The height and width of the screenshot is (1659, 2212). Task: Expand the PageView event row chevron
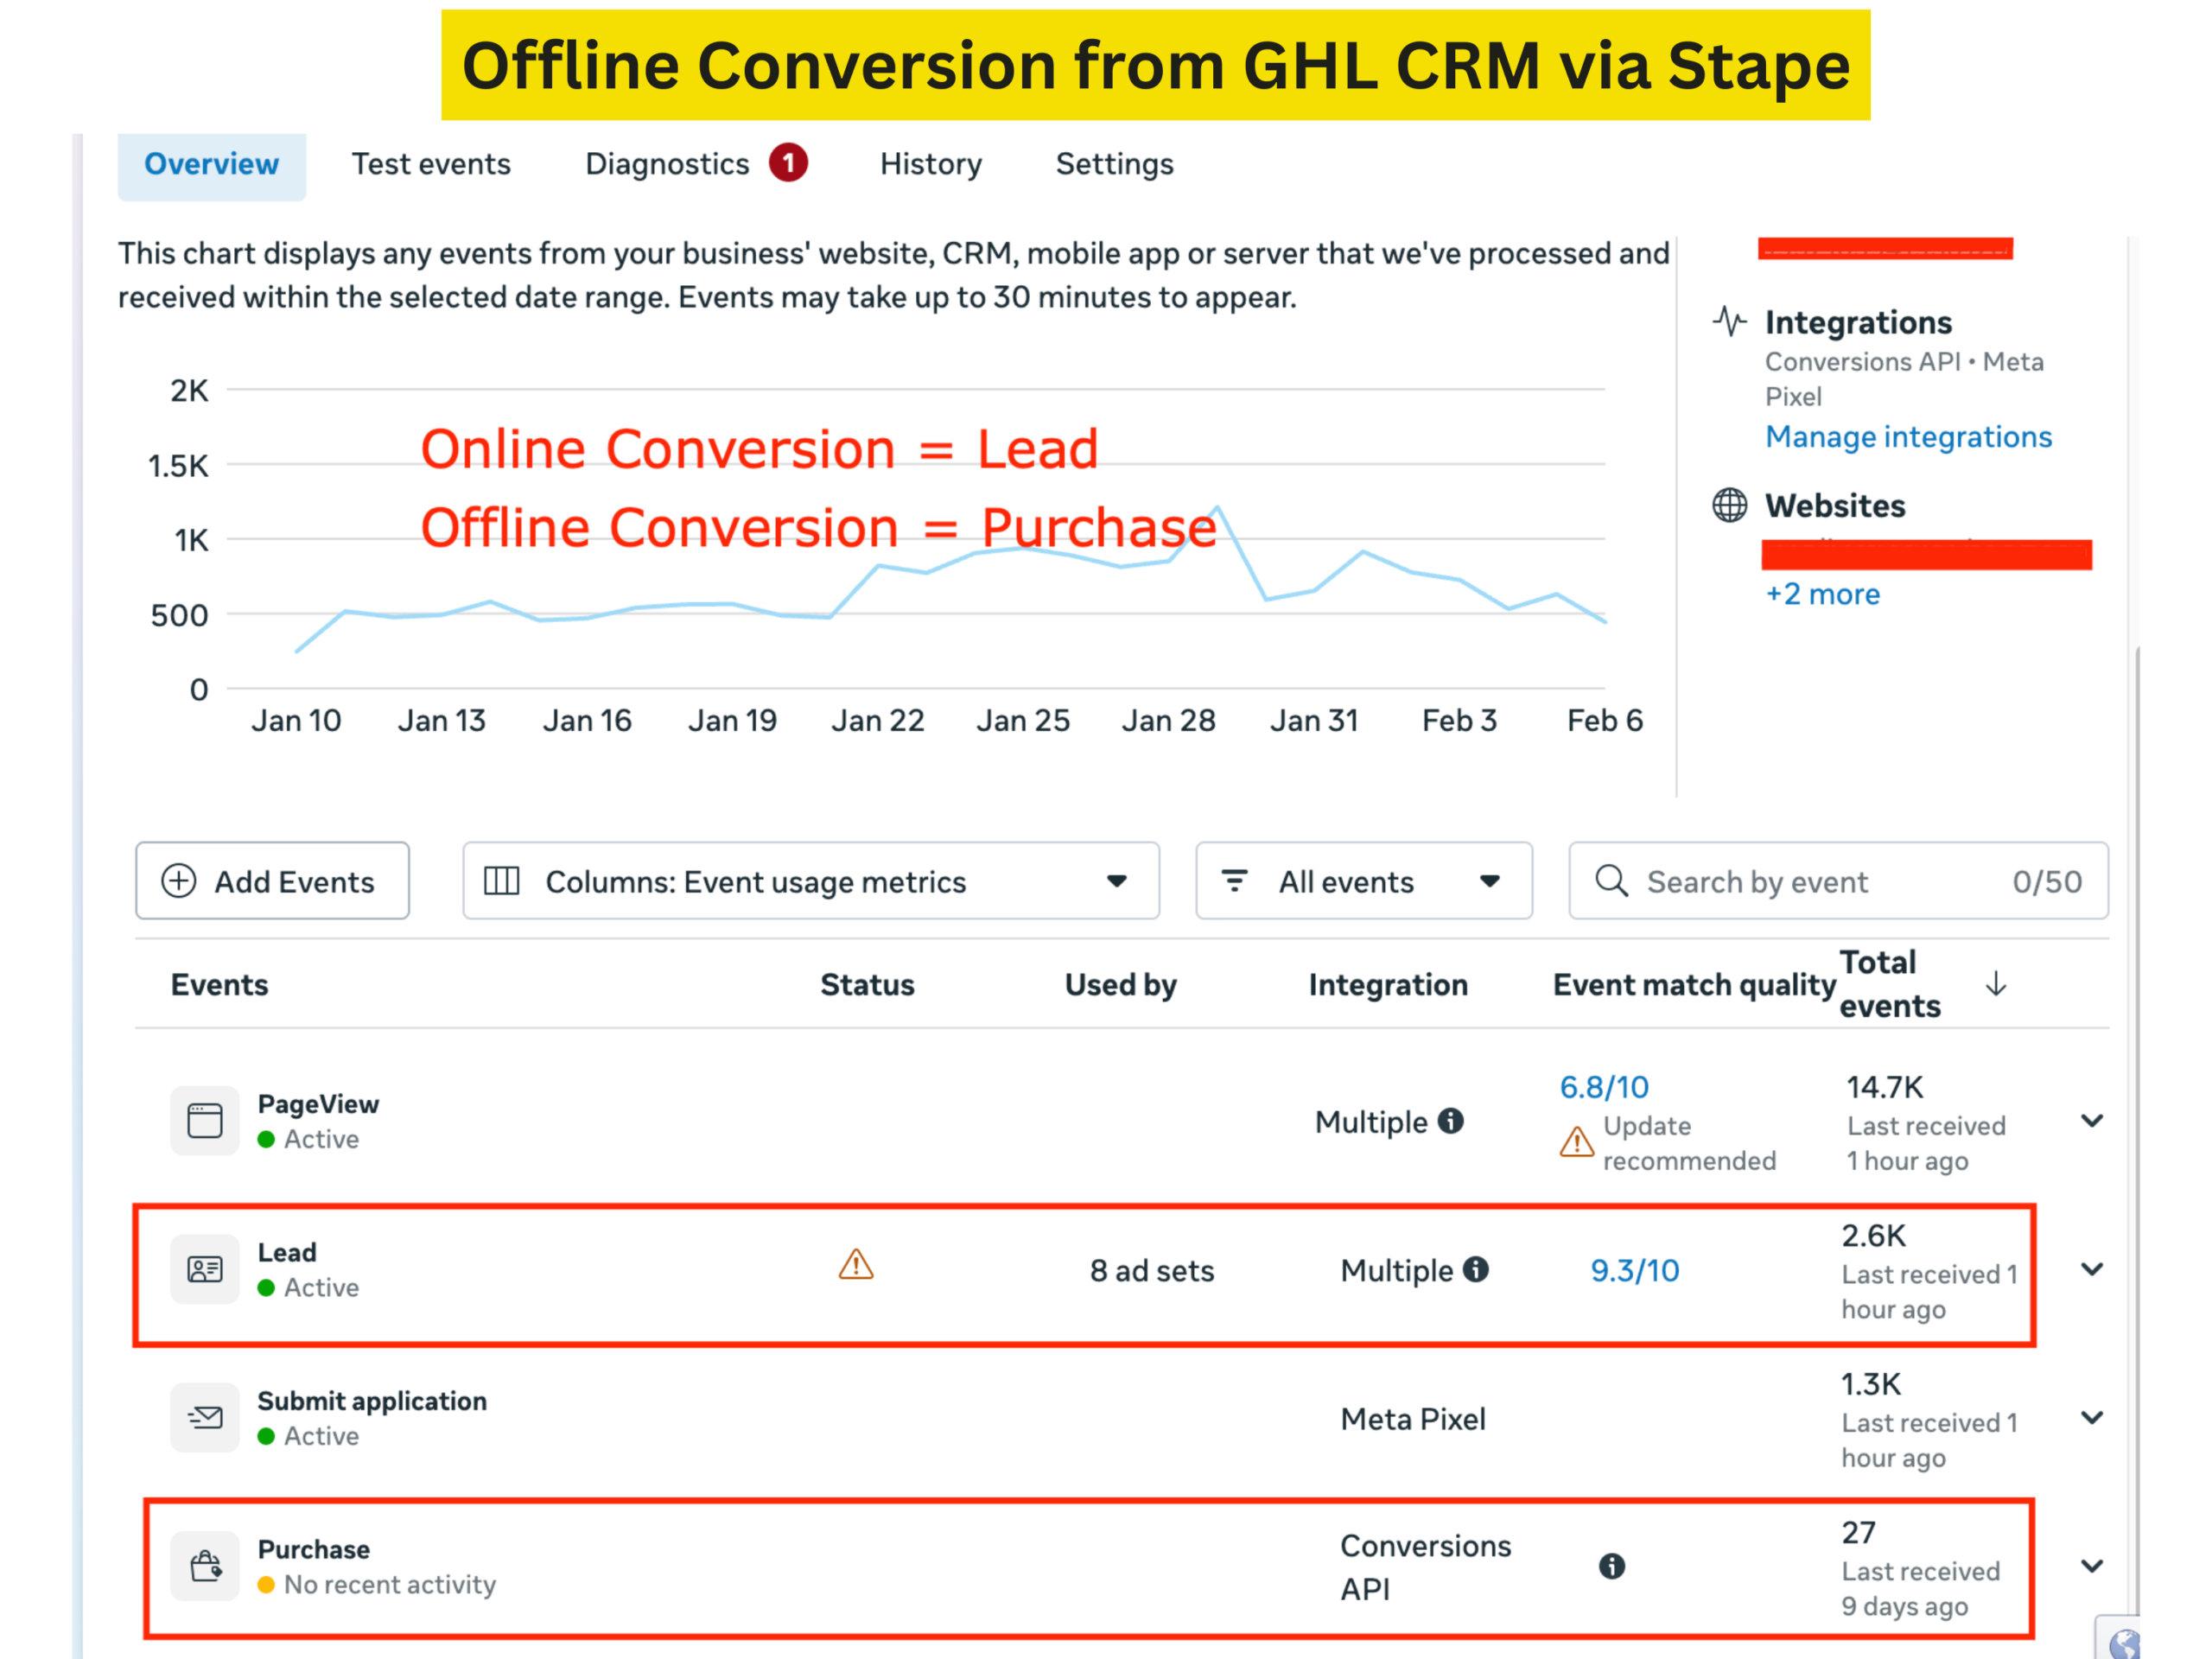[2091, 1121]
